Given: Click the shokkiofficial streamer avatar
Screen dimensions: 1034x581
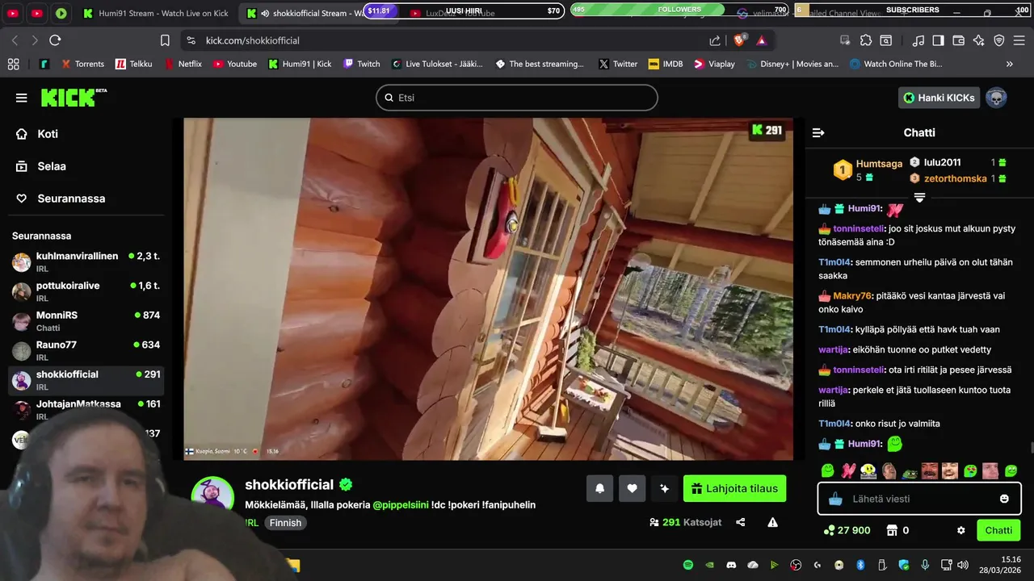Looking at the screenshot, I should coord(212,498).
